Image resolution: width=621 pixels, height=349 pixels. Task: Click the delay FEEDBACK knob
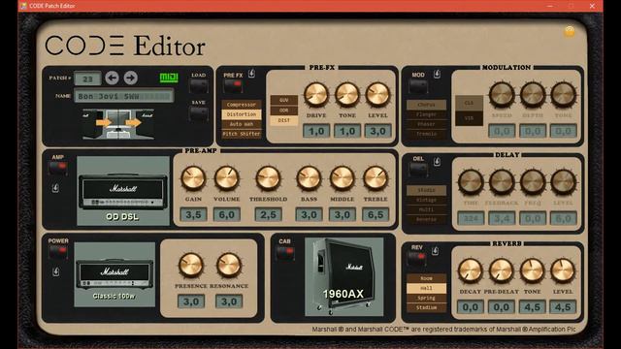[502, 182]
